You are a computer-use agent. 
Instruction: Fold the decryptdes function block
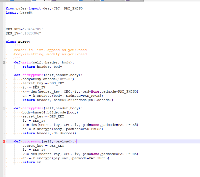(4, 108)
